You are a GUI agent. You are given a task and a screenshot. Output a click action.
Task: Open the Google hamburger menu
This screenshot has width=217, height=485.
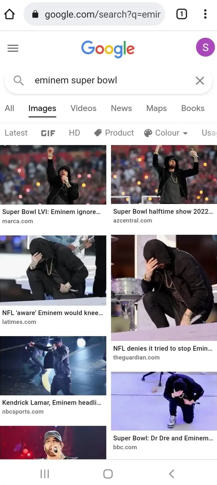point(13,48)
